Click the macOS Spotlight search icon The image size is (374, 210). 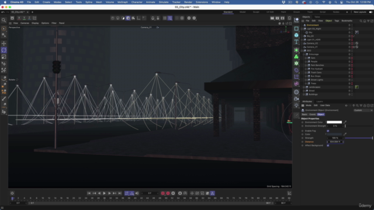pos(335,2)
